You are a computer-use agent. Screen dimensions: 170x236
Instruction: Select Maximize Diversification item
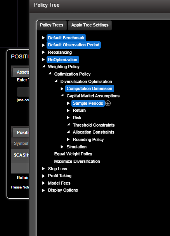click(x=77, y=161)
